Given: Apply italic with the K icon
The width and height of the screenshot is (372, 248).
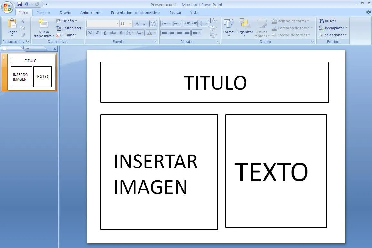Looking at the screenshot, I should [97, 33].
